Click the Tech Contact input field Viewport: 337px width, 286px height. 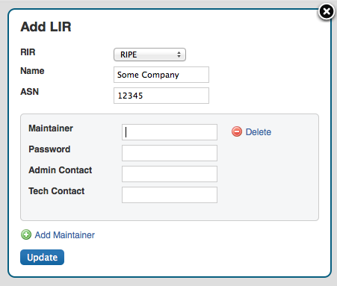click(170, 195)
